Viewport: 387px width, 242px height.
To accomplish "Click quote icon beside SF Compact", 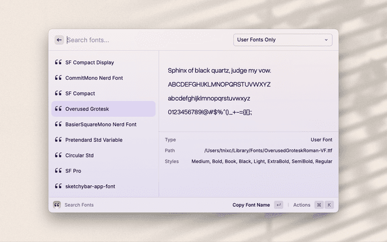I will (x=58, y=94).
